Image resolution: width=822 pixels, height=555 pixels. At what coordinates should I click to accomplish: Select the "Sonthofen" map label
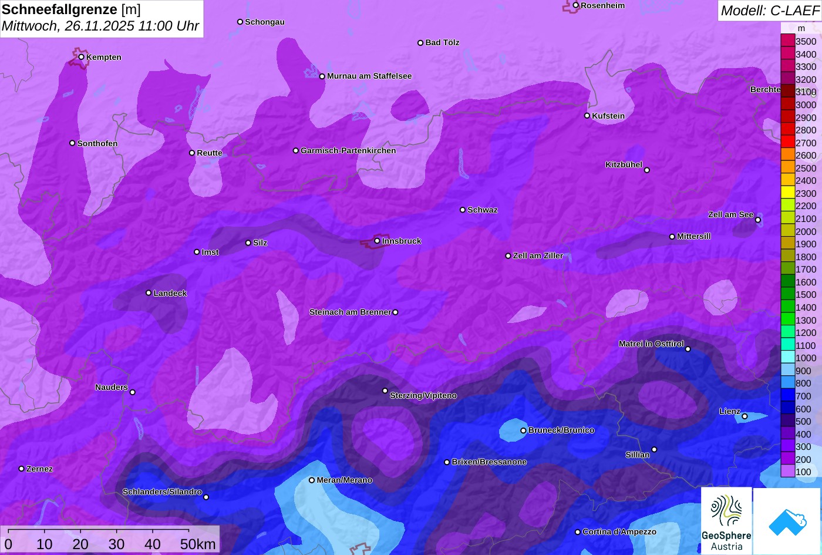97,143
